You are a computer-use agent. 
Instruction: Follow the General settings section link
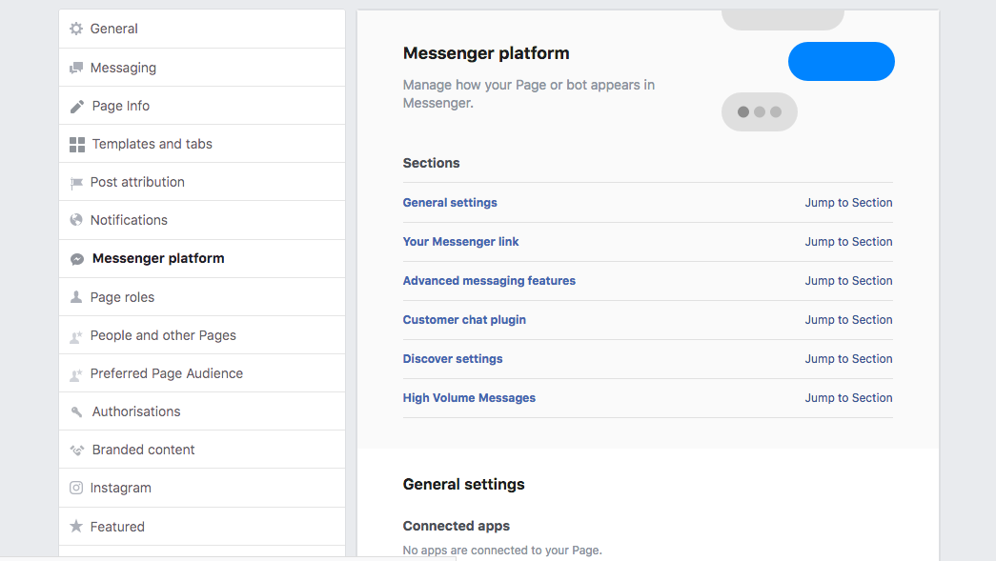(x=450, y=203)
